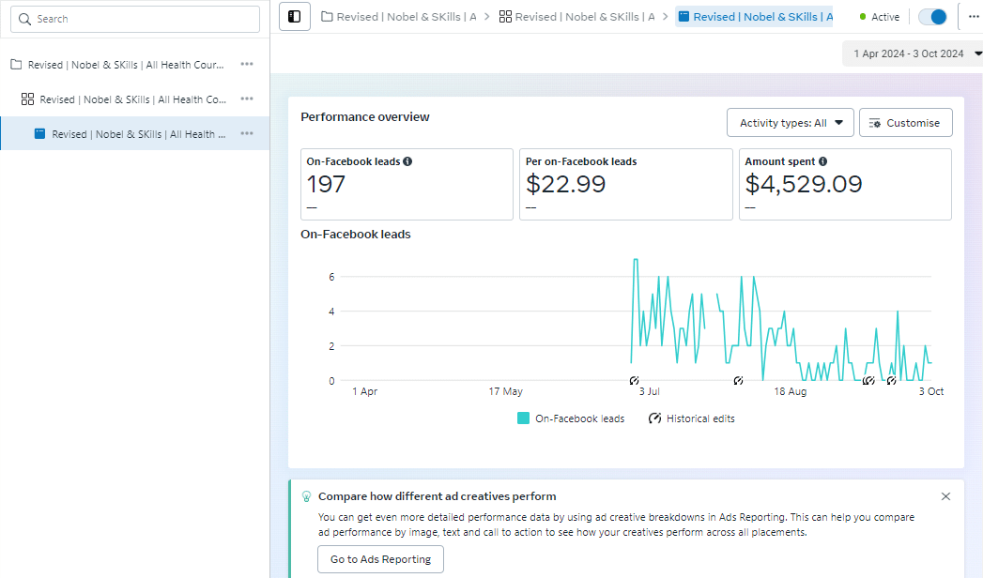Screen dimensions: 983x578
Task: Click Go to Ads Reporting button
Action: (x=380, y=559)
